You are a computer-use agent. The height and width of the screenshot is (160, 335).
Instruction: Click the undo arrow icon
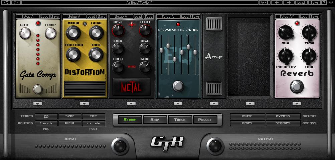click(7, 3)
